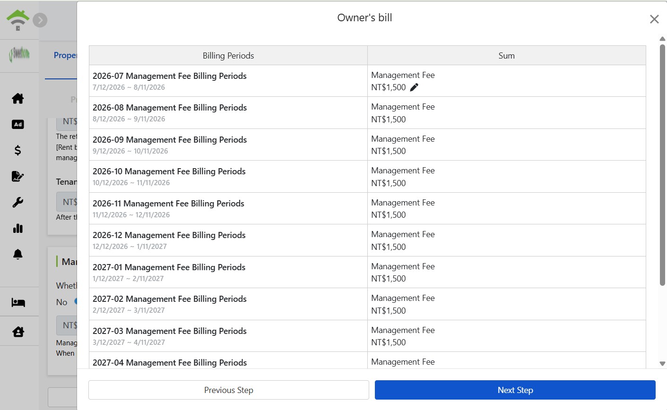The width and height of the screenshot is (667, 410).
Task: Open the dollar sign finance section
Action: (18, 150)
